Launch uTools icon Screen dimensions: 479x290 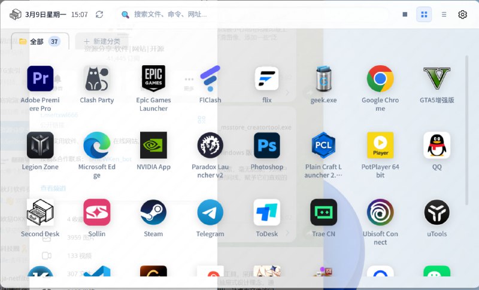(x=437, y=212)
